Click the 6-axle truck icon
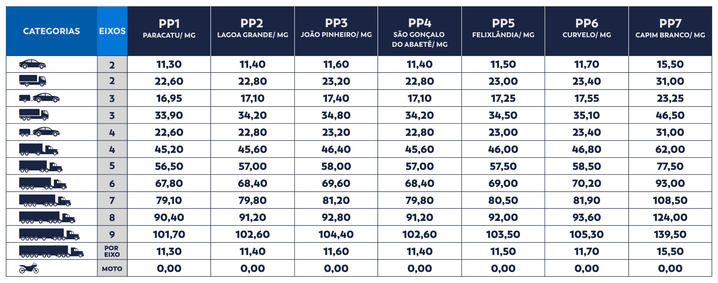718x283 pixels. click(x=43, y=183)
